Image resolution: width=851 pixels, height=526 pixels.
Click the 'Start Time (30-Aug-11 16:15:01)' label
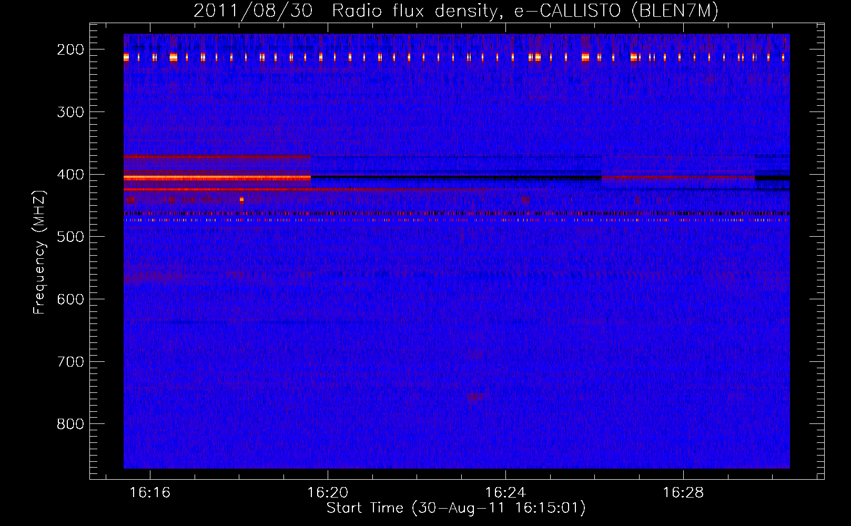coord(456,508)
